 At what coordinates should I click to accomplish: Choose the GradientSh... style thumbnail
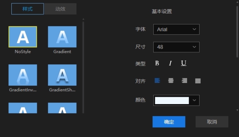pyautogui.click(x=62, y=75)
